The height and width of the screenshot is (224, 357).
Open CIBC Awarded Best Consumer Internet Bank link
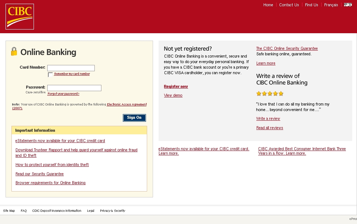click(302, 151)
